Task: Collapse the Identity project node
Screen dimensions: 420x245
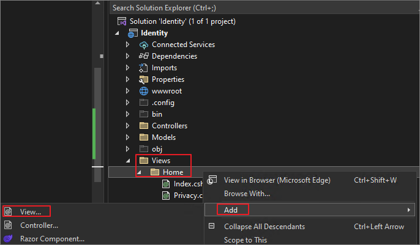Action: (117, 34)
